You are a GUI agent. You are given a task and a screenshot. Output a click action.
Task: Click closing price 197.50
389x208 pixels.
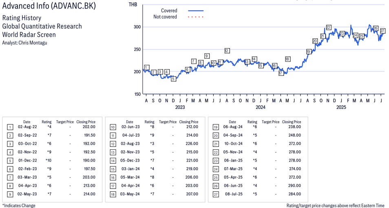pos(90,169)
